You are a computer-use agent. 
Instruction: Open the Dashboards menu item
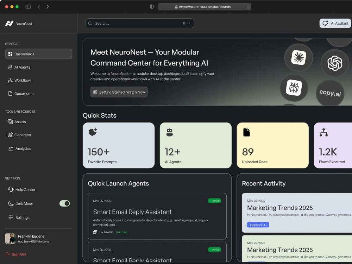pos(39,54)
